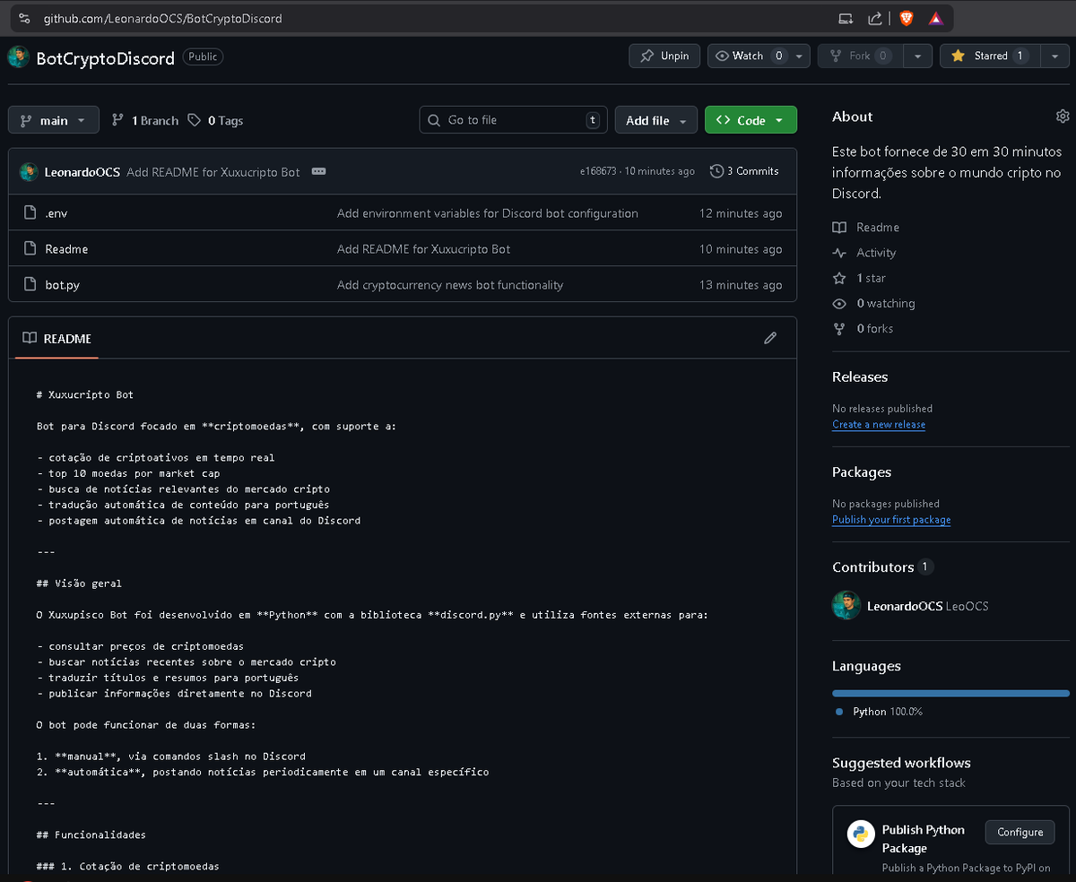View the 0 Tags link
This screenshot has height=882, width=1076.
pos(215,120)
